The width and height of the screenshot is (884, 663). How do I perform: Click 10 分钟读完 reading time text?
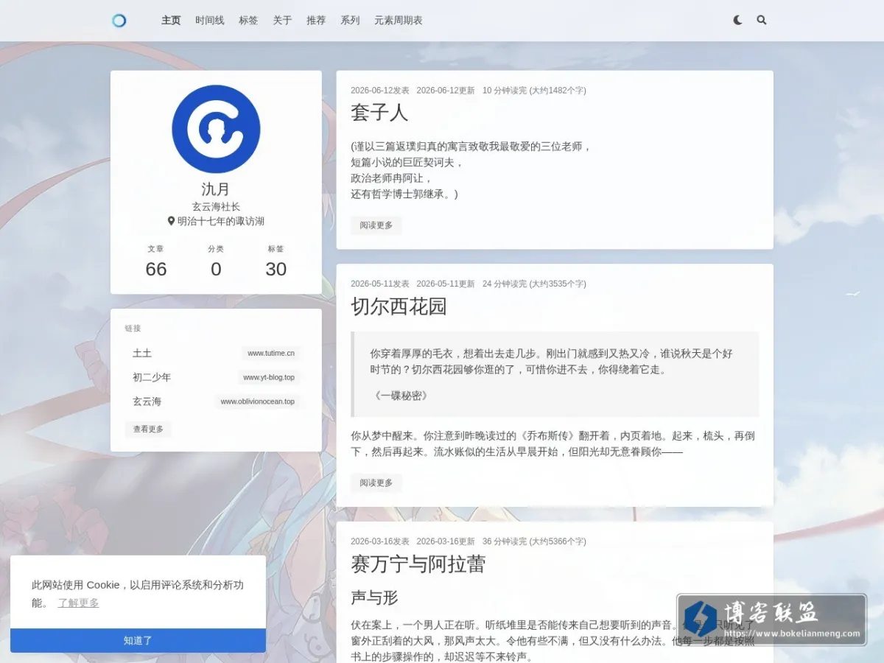point(505,91)
